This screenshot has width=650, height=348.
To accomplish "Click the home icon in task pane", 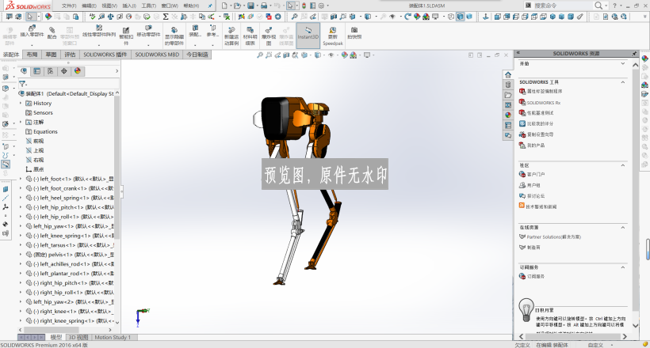I will tap(508, 75).
